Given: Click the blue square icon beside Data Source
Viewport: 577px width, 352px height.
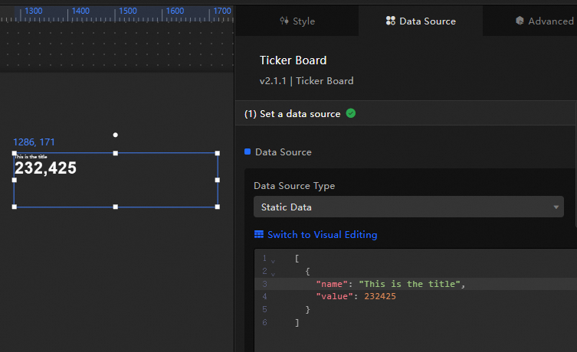Looking at the screenshot, I should pos(248,152).
